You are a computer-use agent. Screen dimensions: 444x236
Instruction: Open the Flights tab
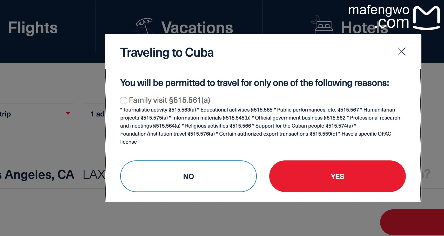pyautogui.click(x=33, y=28)
